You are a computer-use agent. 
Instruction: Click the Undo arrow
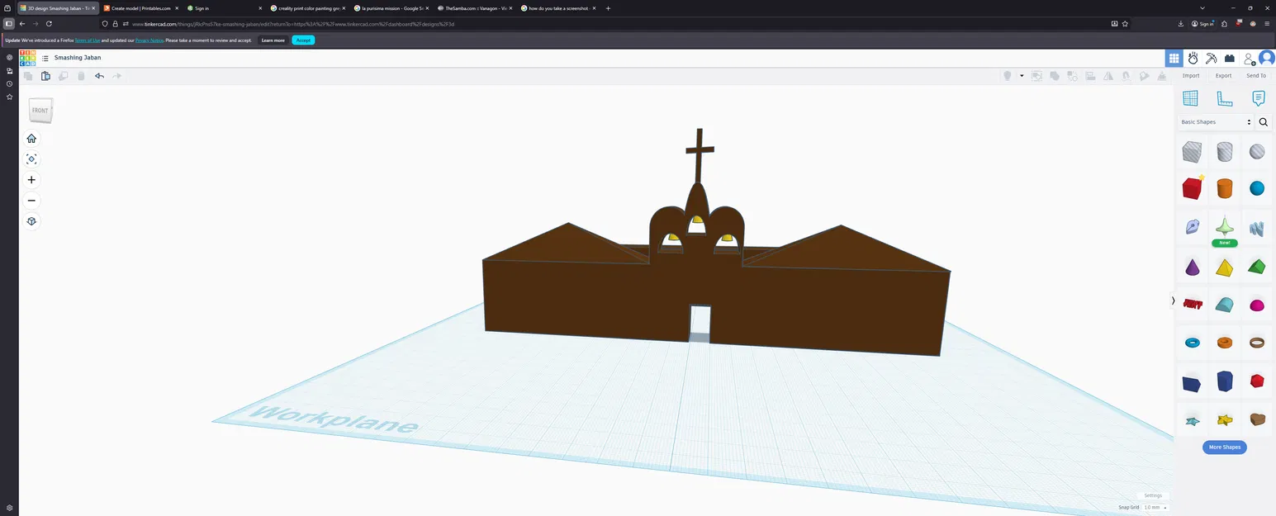[99, 76]
